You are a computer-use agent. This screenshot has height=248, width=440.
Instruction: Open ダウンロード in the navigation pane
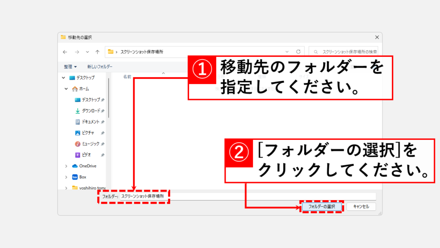pos(88,111)
